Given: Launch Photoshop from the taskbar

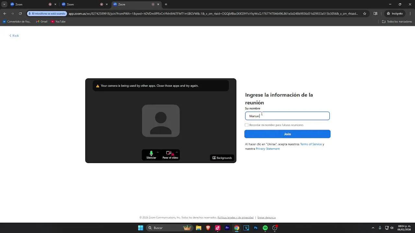Looking at the screenshot, I should (x=255, y=228).
